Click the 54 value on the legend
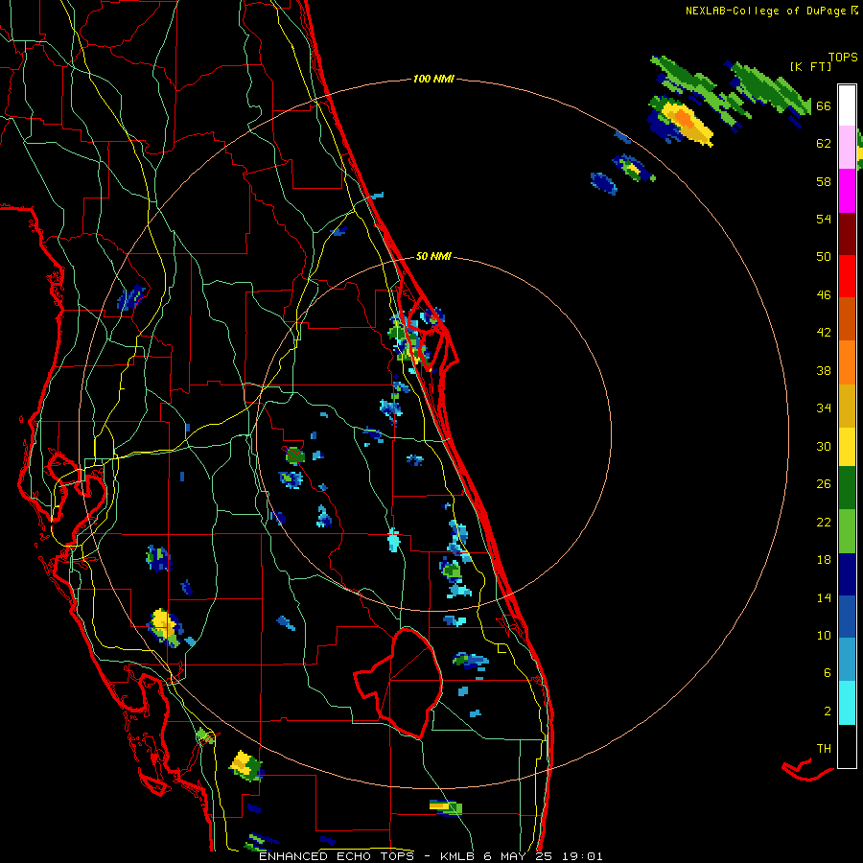The image size is (863, 863). click(x=824, y=220)
